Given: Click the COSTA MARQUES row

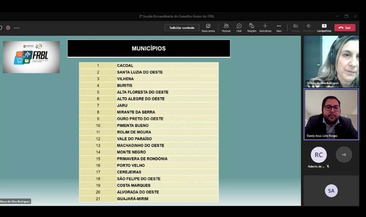Looking at the screenshot, I should coord(149,185).
